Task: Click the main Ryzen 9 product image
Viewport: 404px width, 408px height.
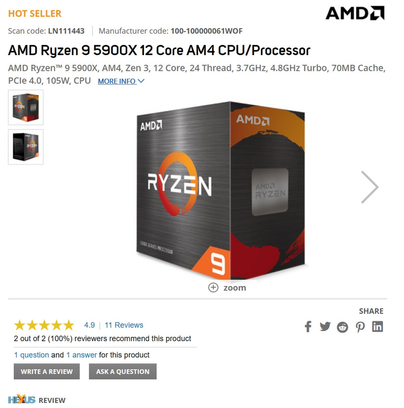Action: (221, 190)
